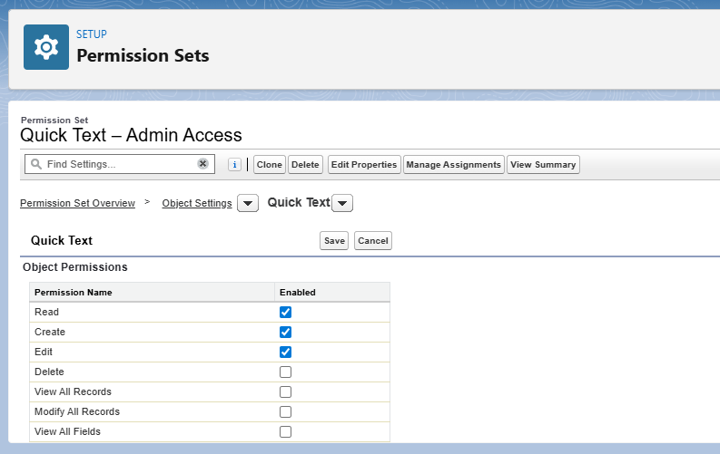Uncheck the Create permission checkbox
Viewport: 720px width, 454px height.
[x=285, y=332]
